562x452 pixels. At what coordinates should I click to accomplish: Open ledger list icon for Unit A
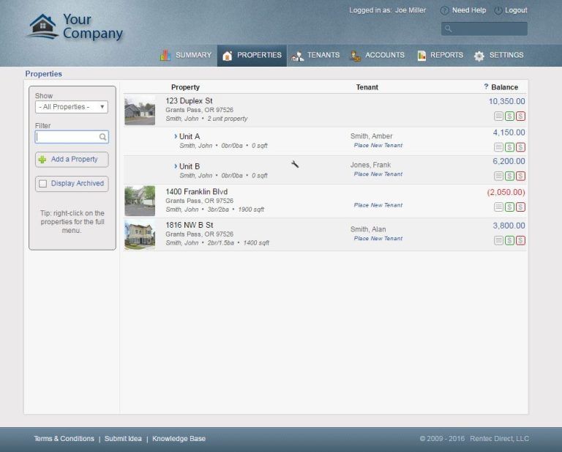point(498,147)
